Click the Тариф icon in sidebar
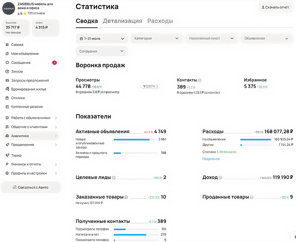This screenshot has height=242, width=296. 7,156
